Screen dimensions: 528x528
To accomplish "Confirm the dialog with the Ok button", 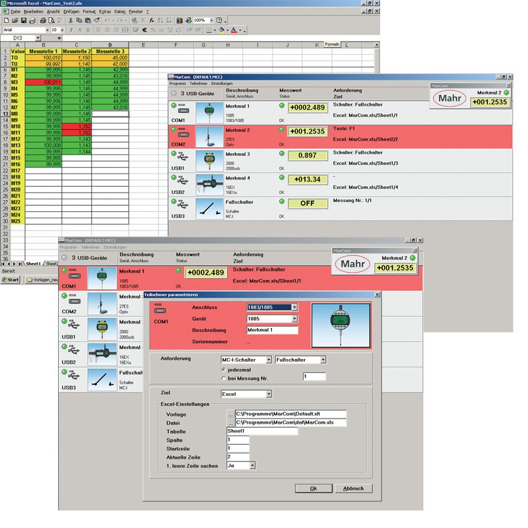I will point(313,488).
